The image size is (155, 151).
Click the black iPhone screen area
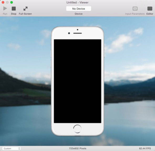(77, 81)
